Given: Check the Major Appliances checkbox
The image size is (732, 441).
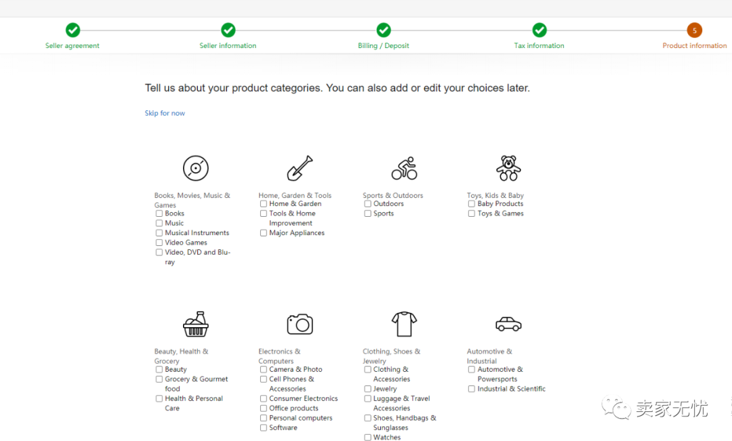Looking at the screenshot, I should (263, 233).
